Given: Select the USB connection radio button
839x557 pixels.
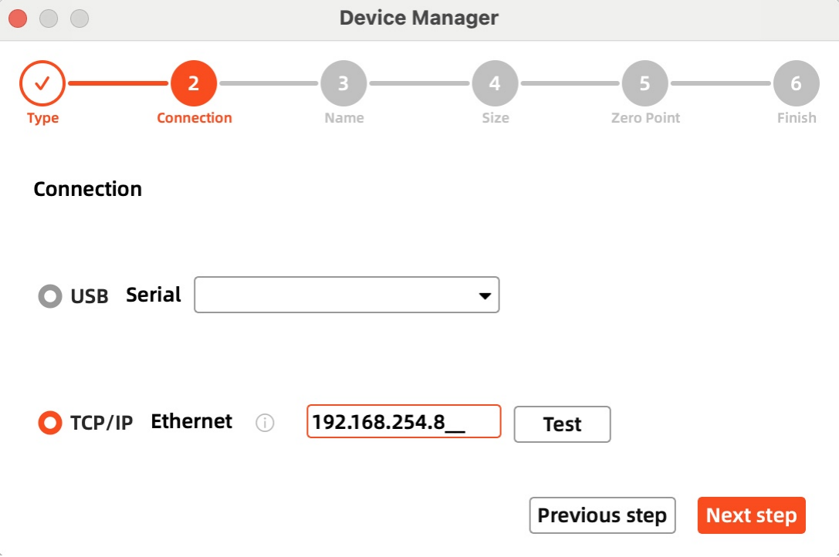Looking at the screenshot, I should pyautogui.click(x=50, y=295).
